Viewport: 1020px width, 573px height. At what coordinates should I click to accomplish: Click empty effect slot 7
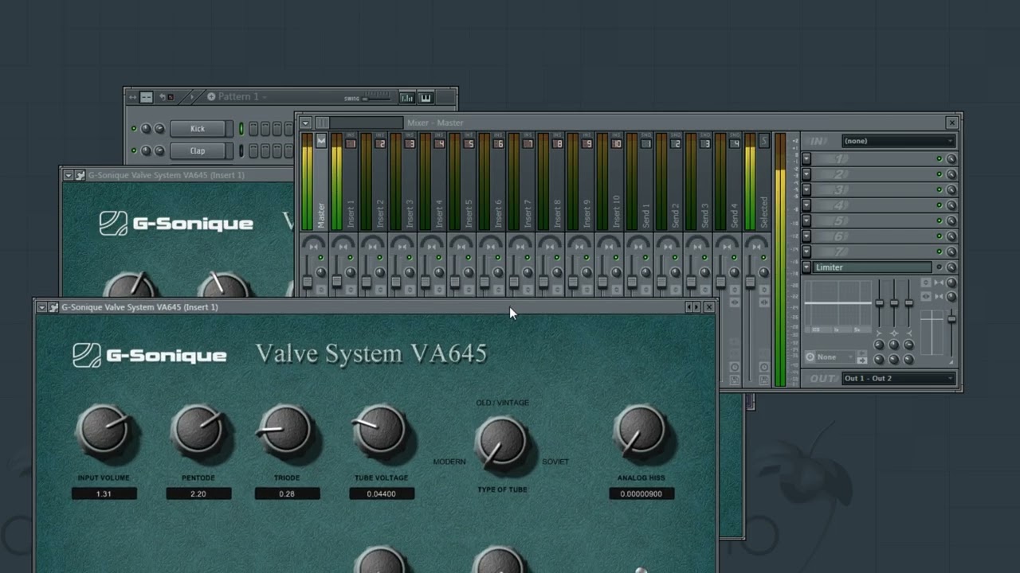[872, 252]
